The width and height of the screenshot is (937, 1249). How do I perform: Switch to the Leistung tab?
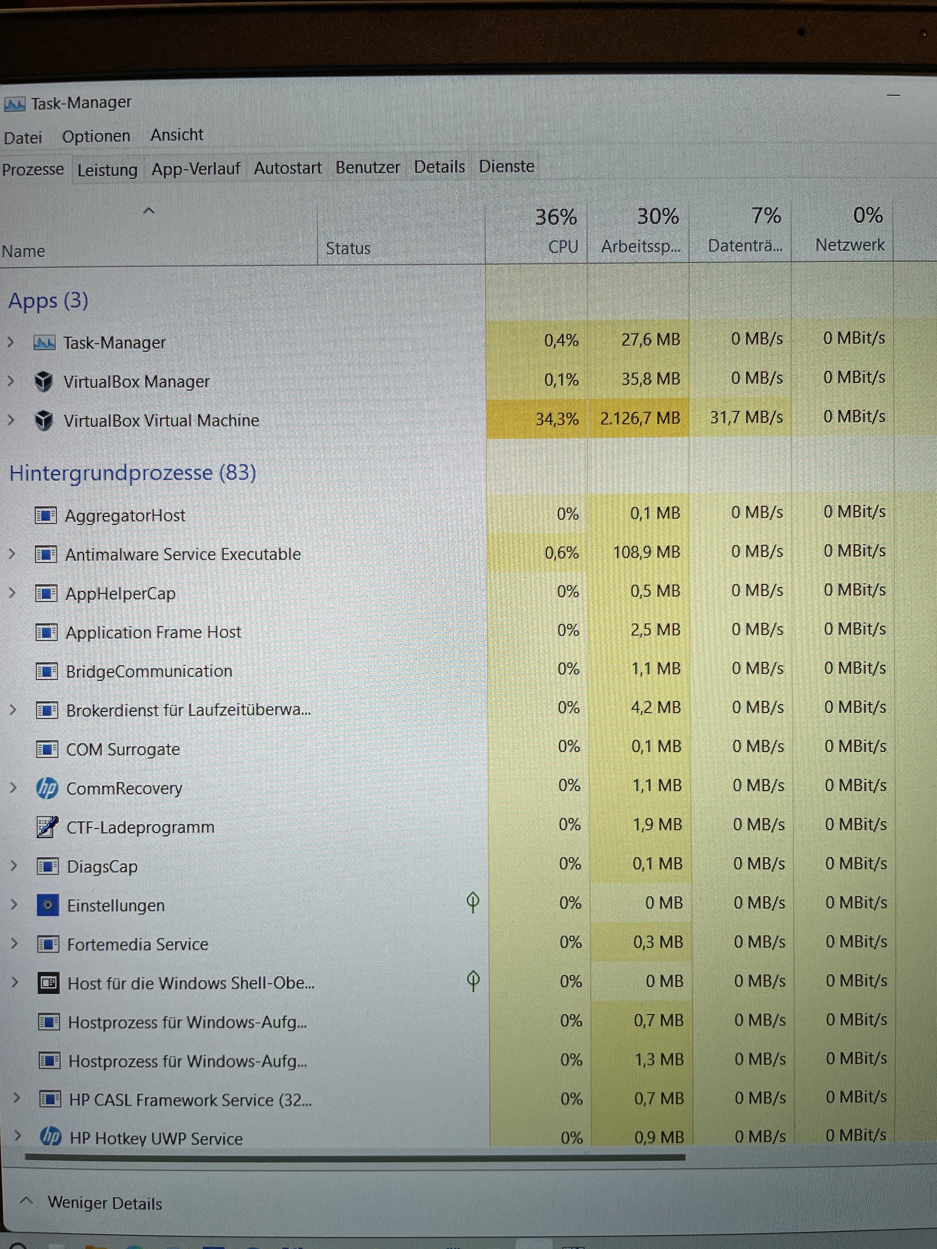[107, 170]
